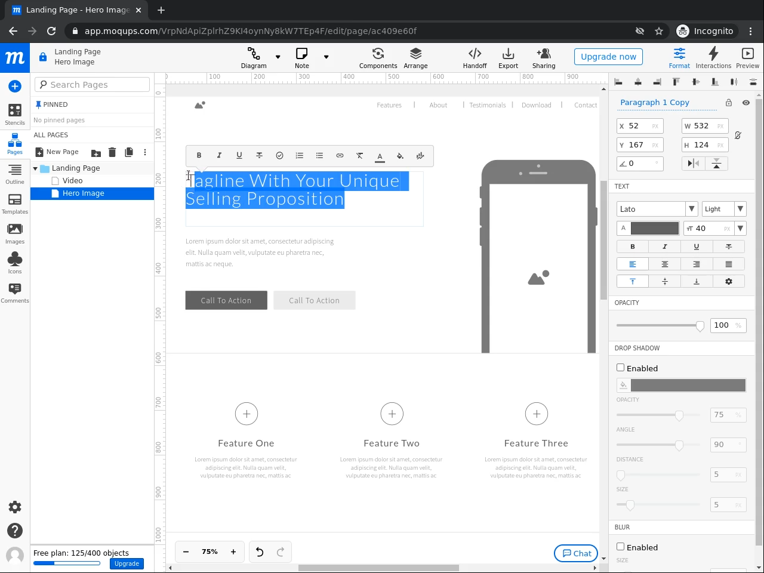Switch to the Interactions tab
Screen dimensions: 764x573
coord(713,57)
